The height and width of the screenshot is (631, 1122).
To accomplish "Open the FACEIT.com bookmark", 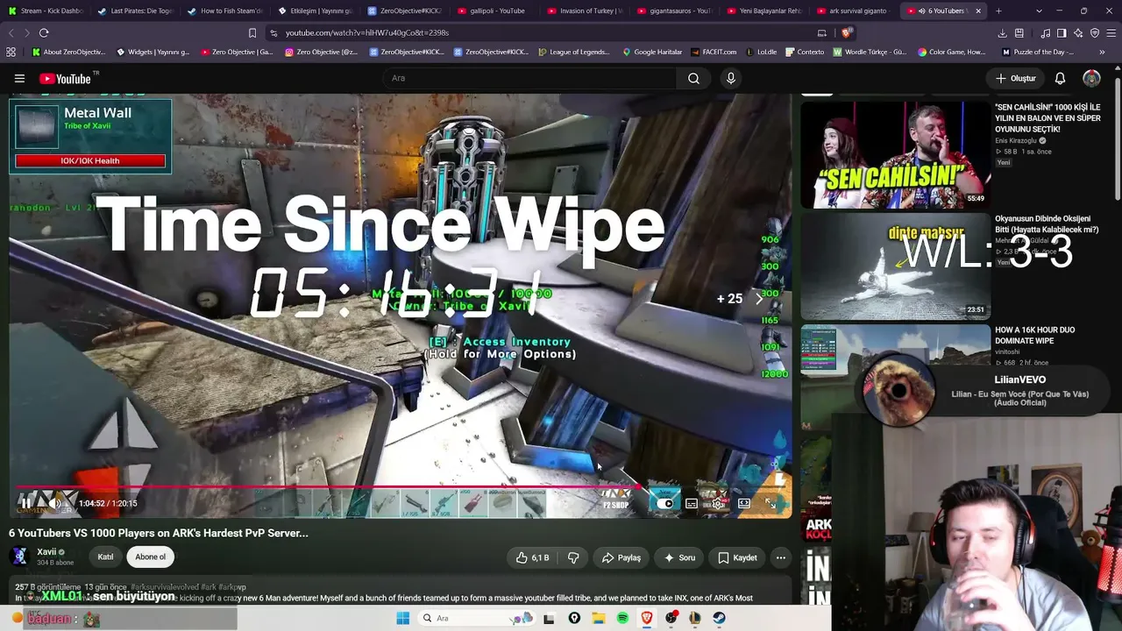I will (714, 52).
